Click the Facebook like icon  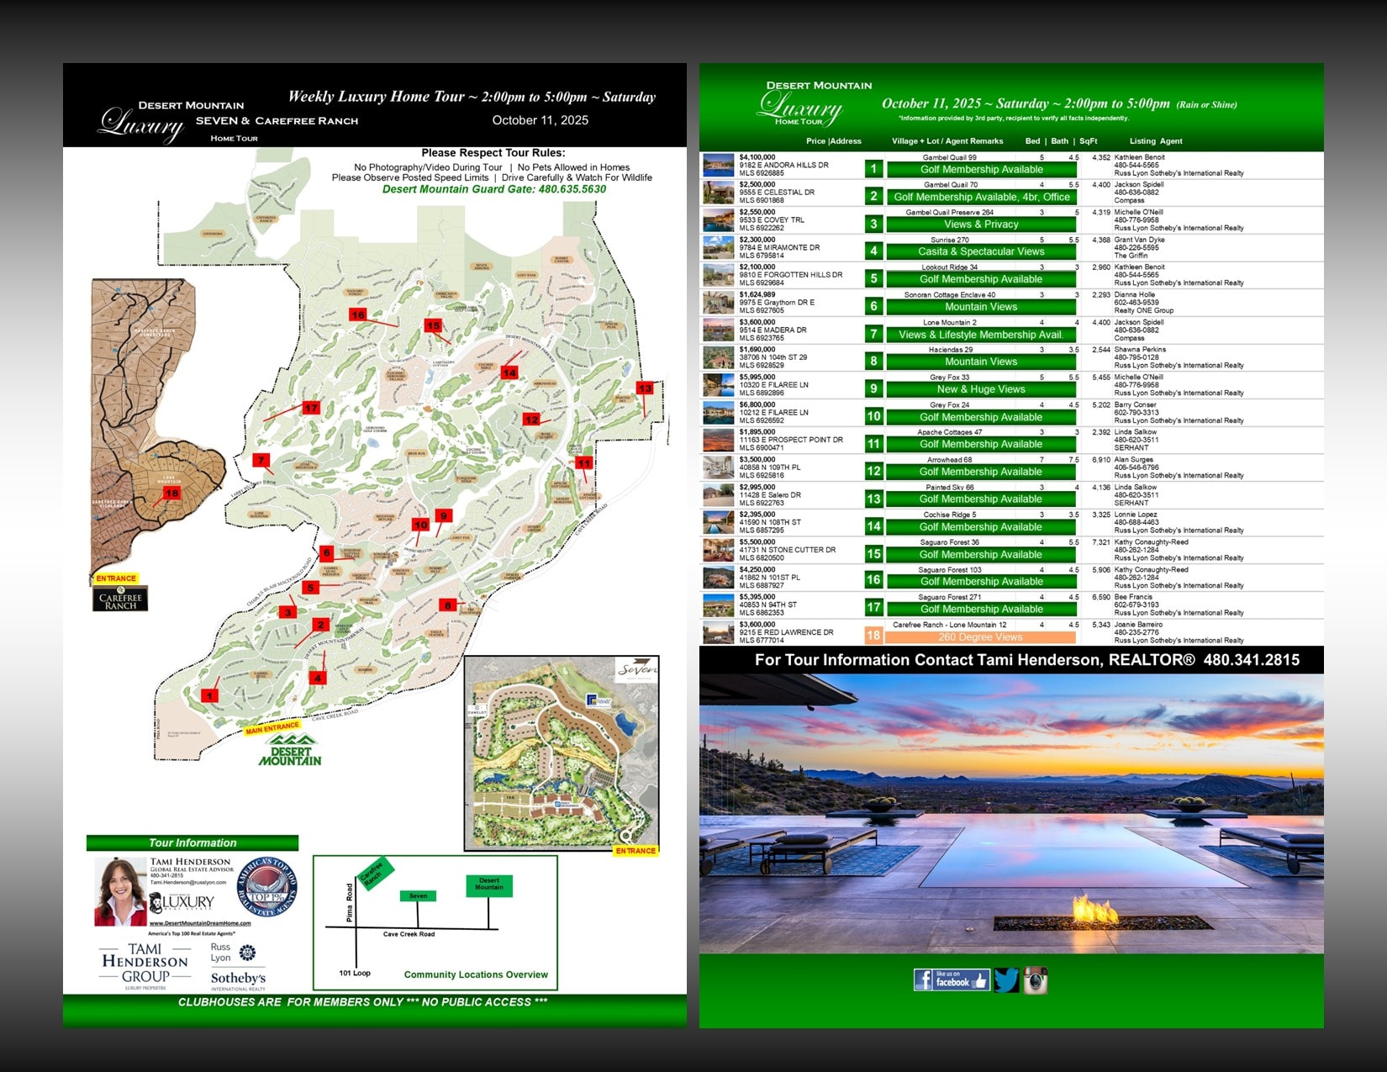tap(951, 980)
